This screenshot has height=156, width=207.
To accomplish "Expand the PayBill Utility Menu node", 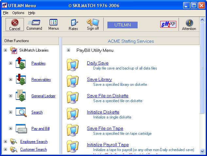I will [68, 50].
